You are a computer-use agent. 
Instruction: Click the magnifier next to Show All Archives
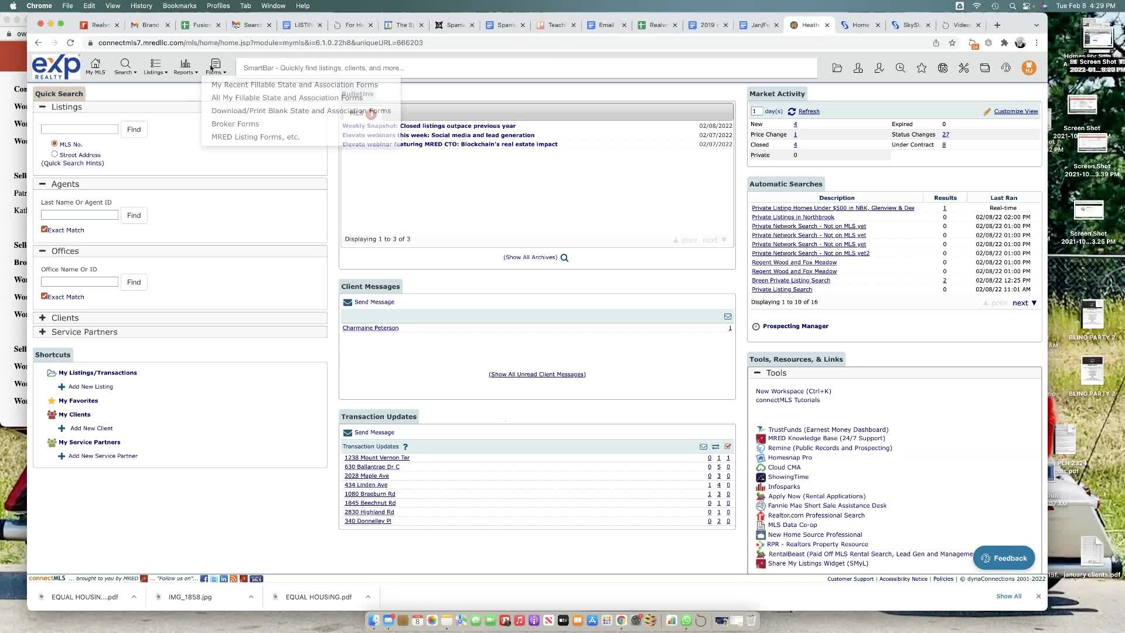[564, 258]
